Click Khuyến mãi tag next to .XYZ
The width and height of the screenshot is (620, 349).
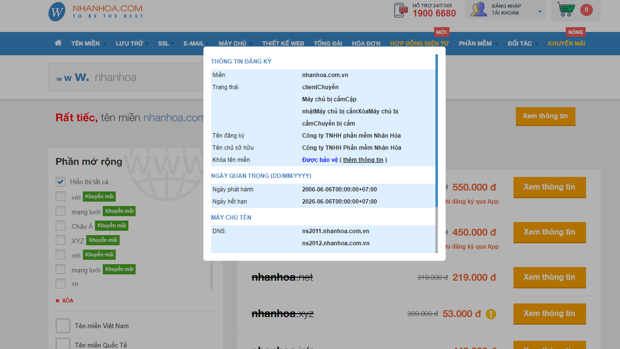click(103, 240)
